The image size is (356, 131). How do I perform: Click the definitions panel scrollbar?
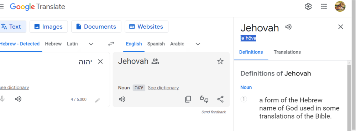[x=349, y=97]
